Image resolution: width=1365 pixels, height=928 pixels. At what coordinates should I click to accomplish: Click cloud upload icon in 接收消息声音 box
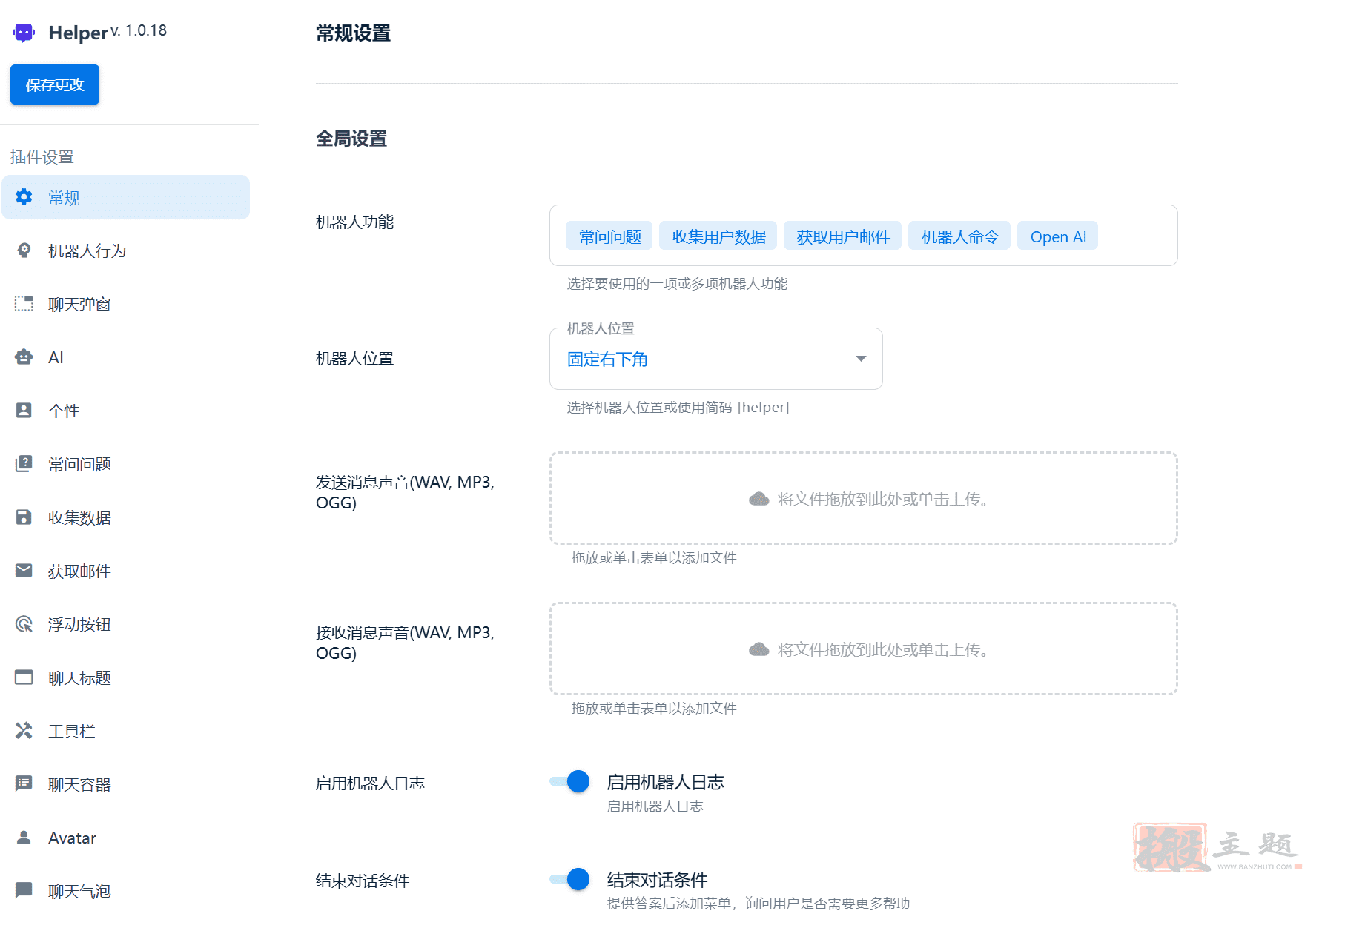[758, 649]
